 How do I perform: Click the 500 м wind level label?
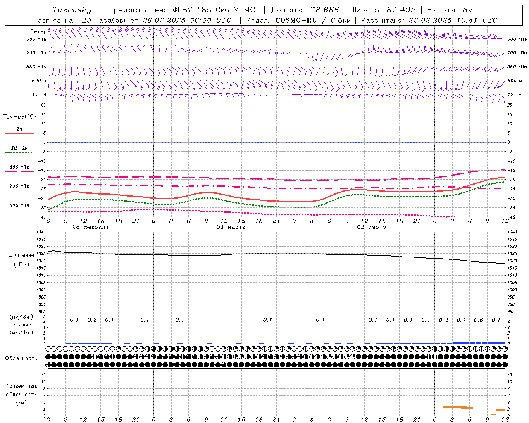point(40,81)
